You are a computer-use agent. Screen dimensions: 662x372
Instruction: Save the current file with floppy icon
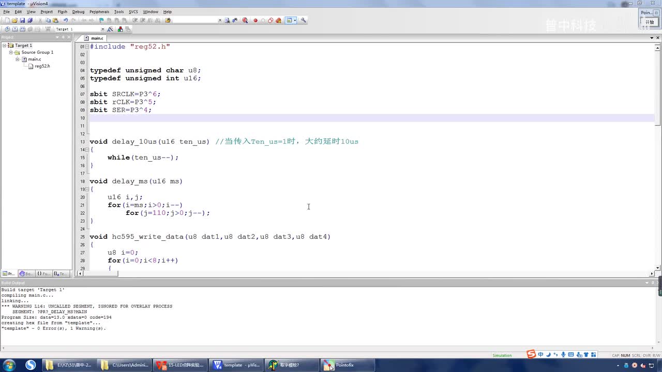tap(22, 21)
